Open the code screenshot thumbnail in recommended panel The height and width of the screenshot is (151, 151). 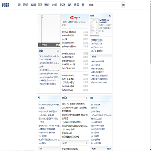(x=94, y=27)
